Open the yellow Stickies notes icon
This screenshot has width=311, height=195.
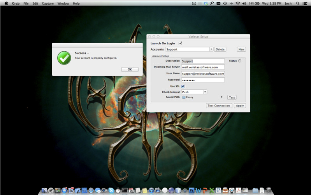coord(144,190)
